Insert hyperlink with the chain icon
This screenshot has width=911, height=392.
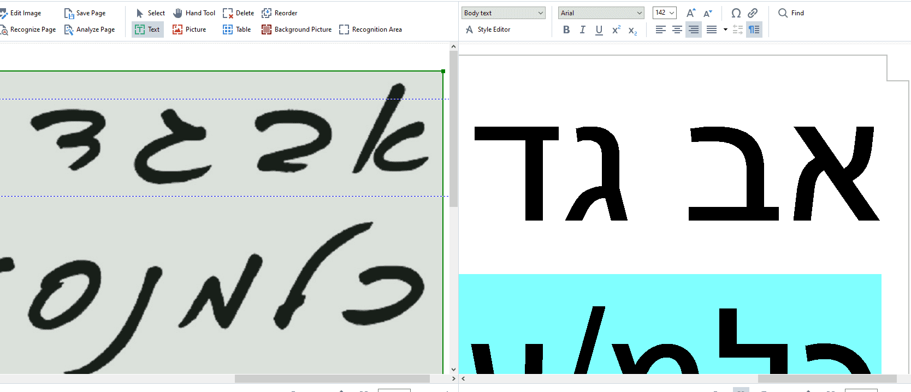pos(753,13)
